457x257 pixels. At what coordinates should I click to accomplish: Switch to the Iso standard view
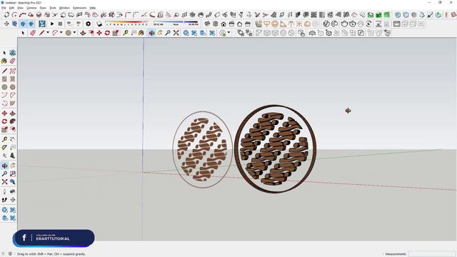tap(207, 24)
